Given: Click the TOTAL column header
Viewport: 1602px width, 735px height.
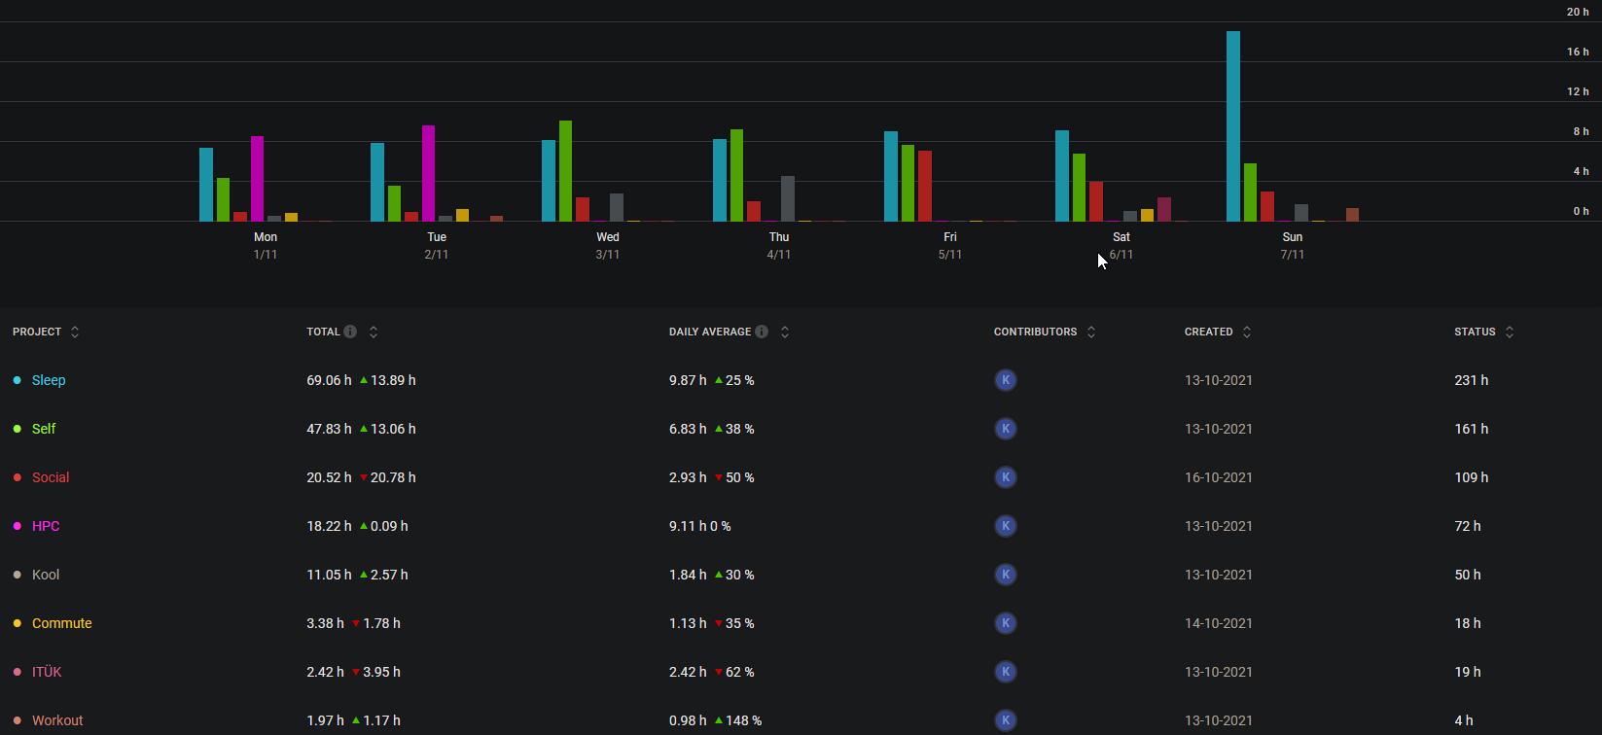Looking at the screenshot, I should pos(323,332).
